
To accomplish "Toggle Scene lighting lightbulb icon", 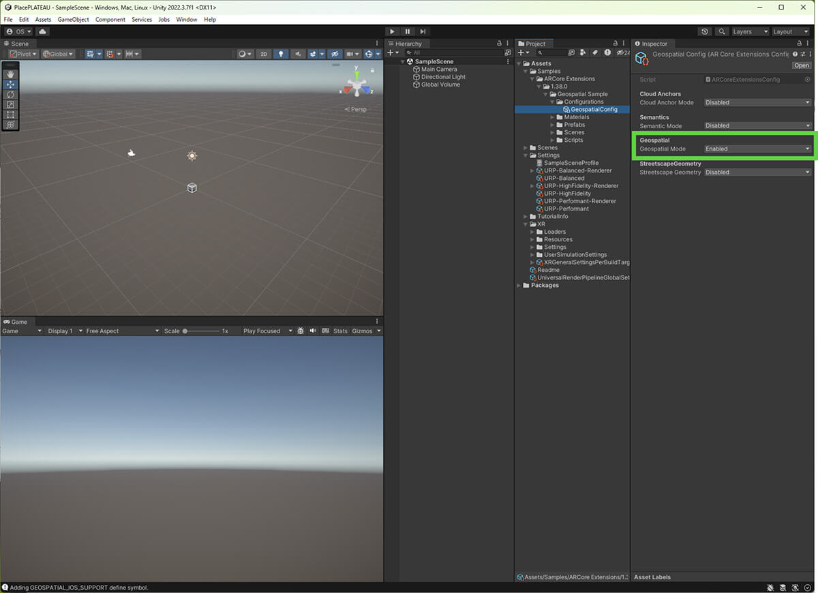I will click(x=281, y=54).
